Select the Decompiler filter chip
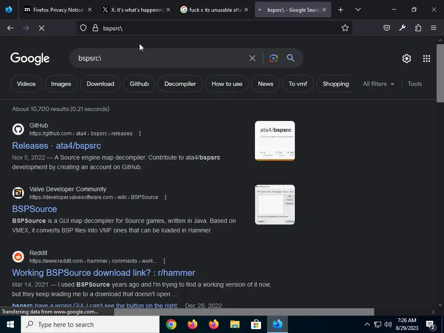The height and width of the screenshot is (333, 444). tap(180, 84)
